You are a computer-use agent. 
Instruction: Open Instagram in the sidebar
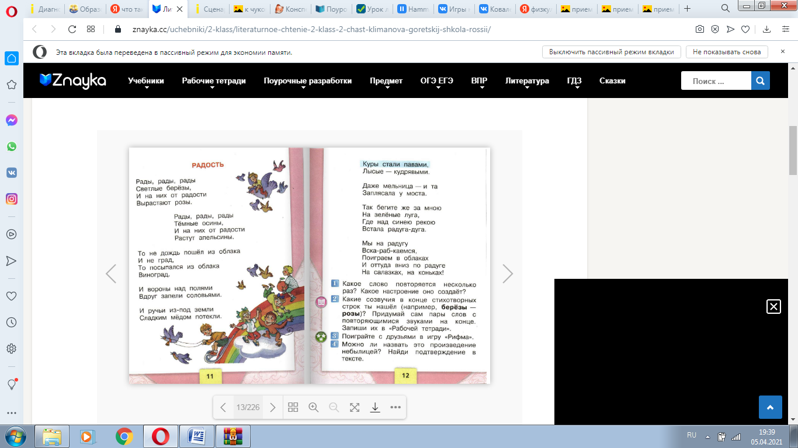click(11, 199)
